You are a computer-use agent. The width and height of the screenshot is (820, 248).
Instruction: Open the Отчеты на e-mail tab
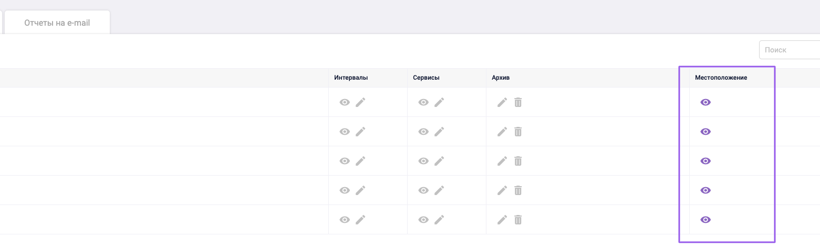point(57,23)
